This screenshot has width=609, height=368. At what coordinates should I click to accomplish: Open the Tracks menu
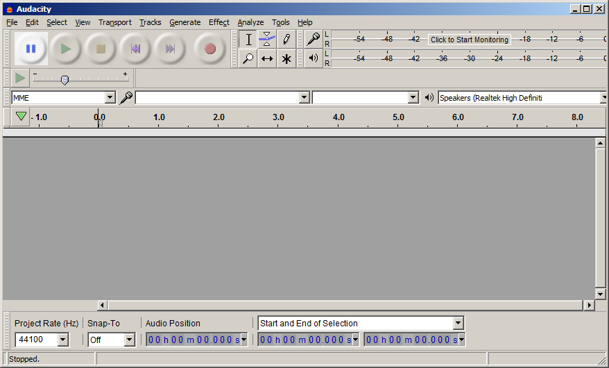(151, 22)
